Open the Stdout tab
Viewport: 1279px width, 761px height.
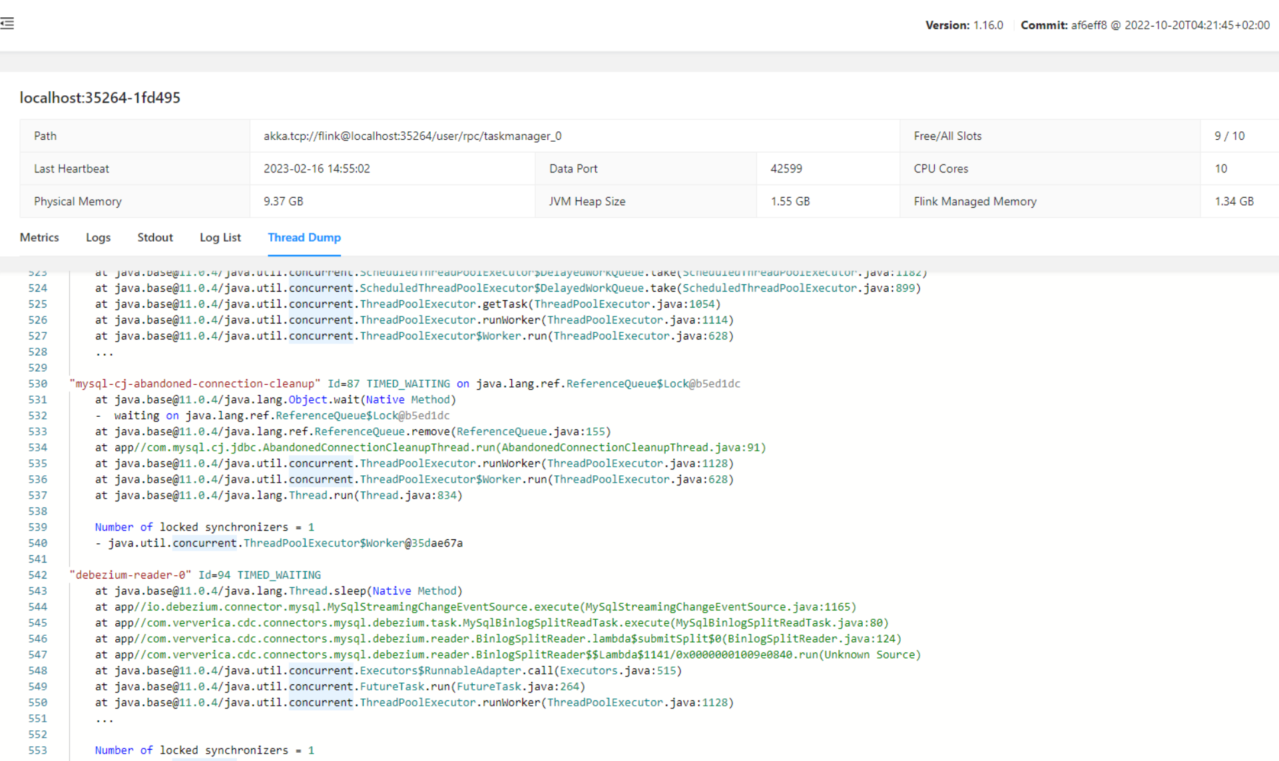pos(155,237)
